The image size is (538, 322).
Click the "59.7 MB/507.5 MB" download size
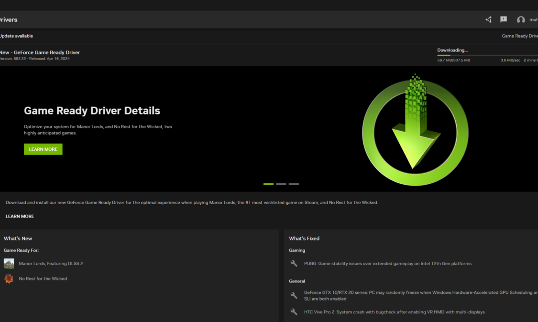(x=454, y=60)
